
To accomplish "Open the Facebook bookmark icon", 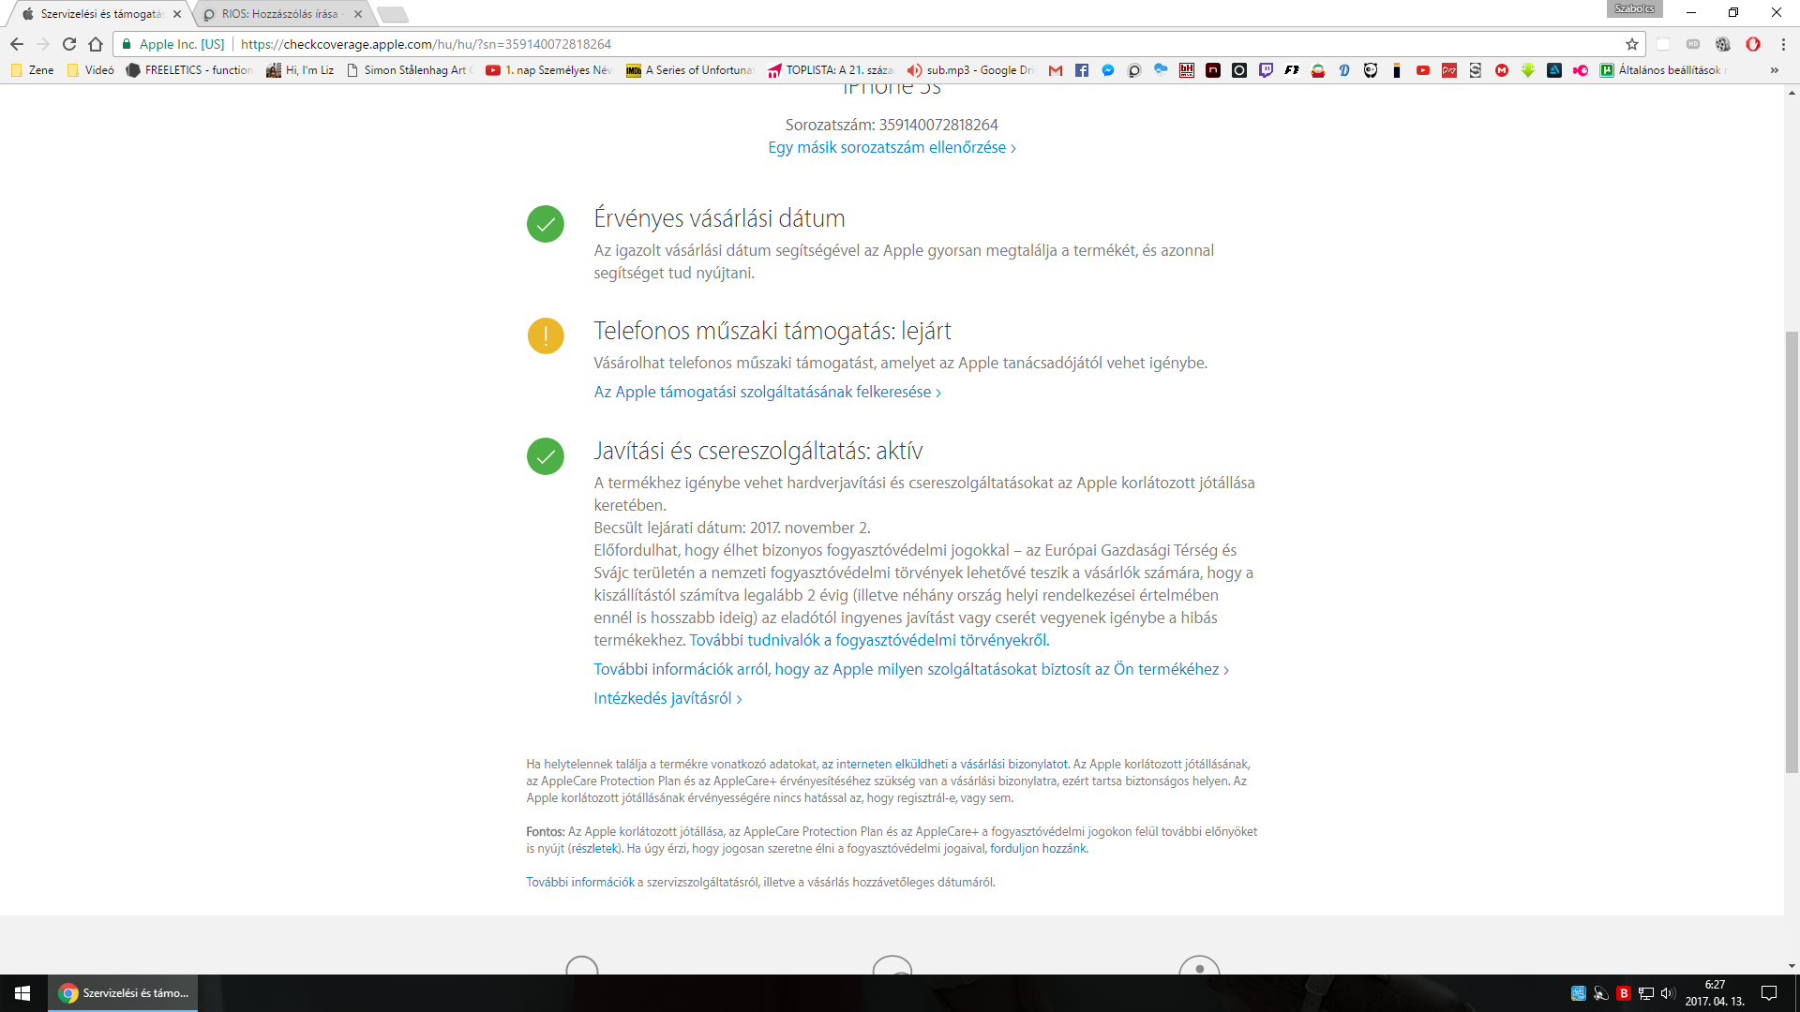I will 1082,70.
